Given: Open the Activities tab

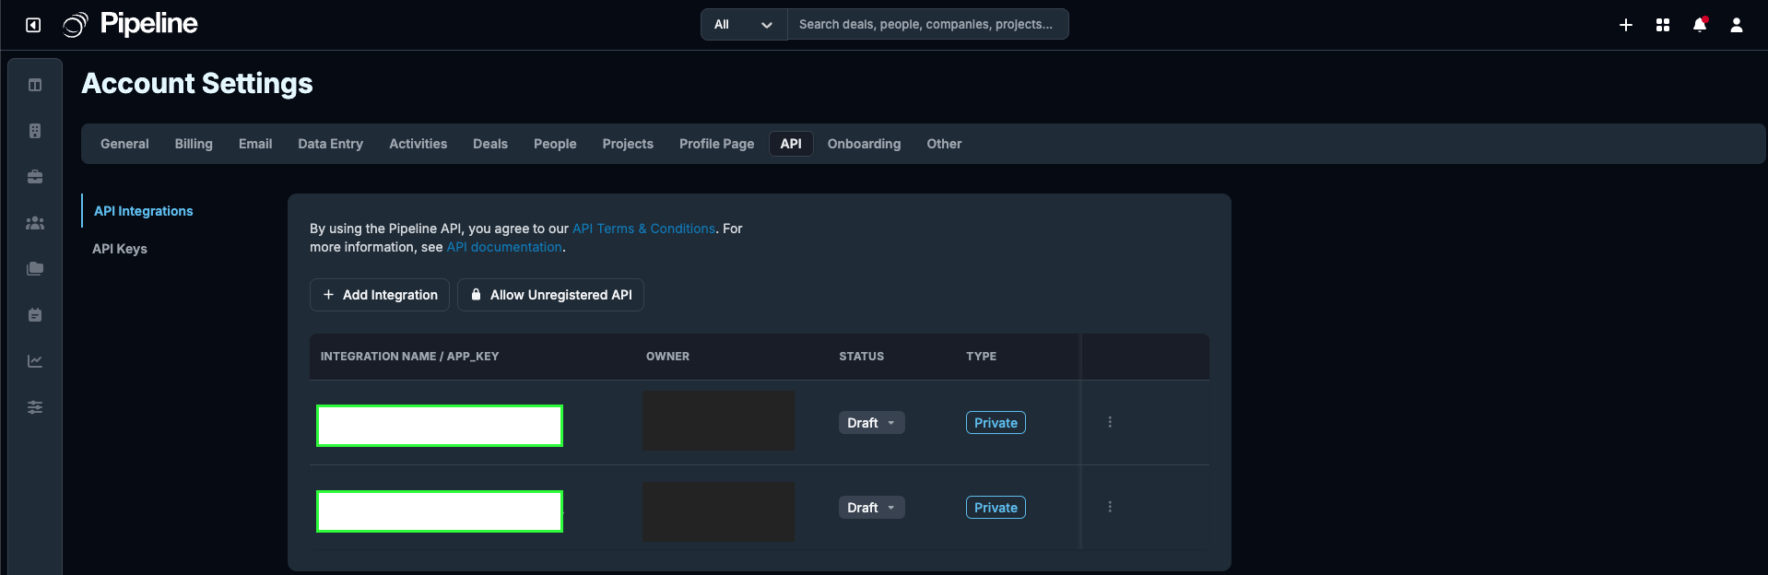Looking at the screenshot, I should pos(418,144).
